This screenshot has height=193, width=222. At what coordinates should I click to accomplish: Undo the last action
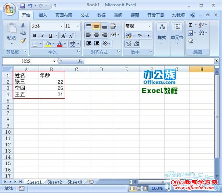30,6
